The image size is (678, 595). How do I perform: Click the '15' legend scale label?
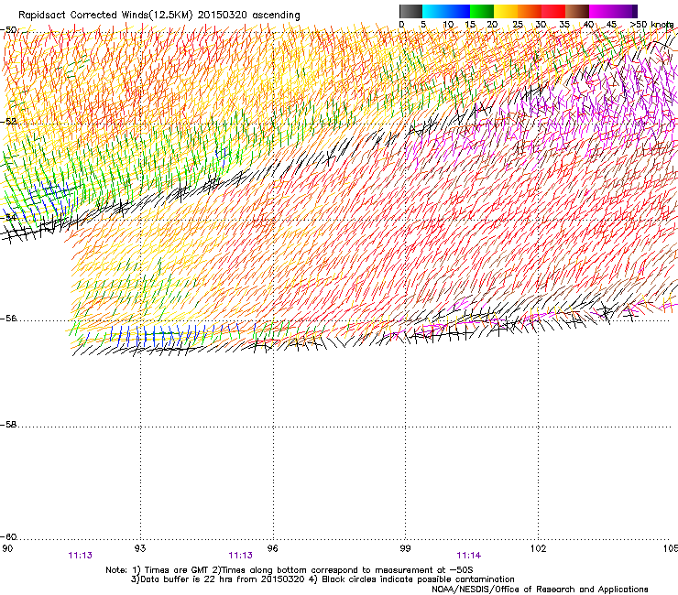[470, 25]
